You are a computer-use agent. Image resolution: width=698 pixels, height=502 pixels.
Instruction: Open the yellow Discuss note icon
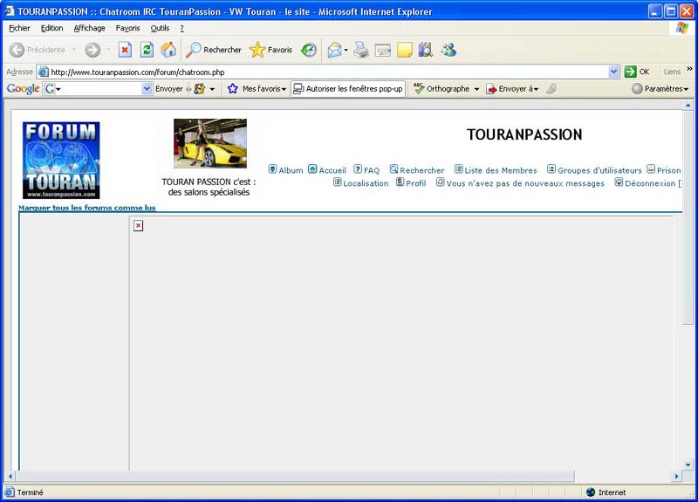click(x=405, y=50)
